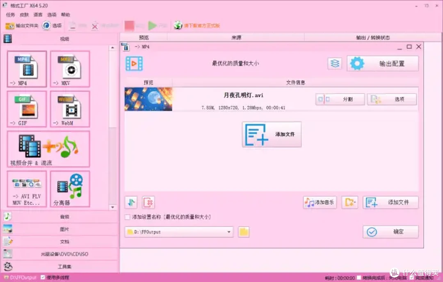Click the bottom 添加文件 button
Image resolution: width=443 pixels, height=282 pixels.
pos(391,202)
